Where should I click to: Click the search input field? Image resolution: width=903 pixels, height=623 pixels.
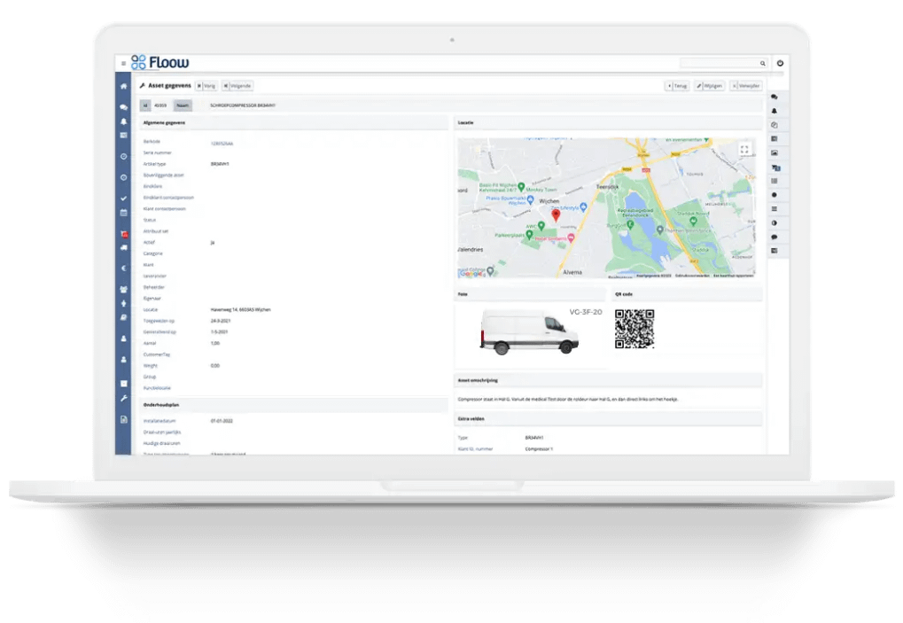point(718,64)
